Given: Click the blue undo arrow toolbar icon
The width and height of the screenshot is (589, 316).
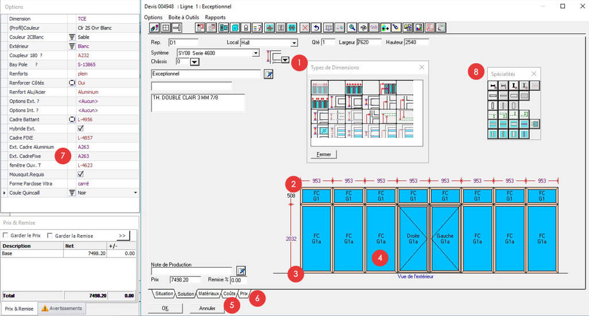Looking at the screenshot, I should pos(316,28).
